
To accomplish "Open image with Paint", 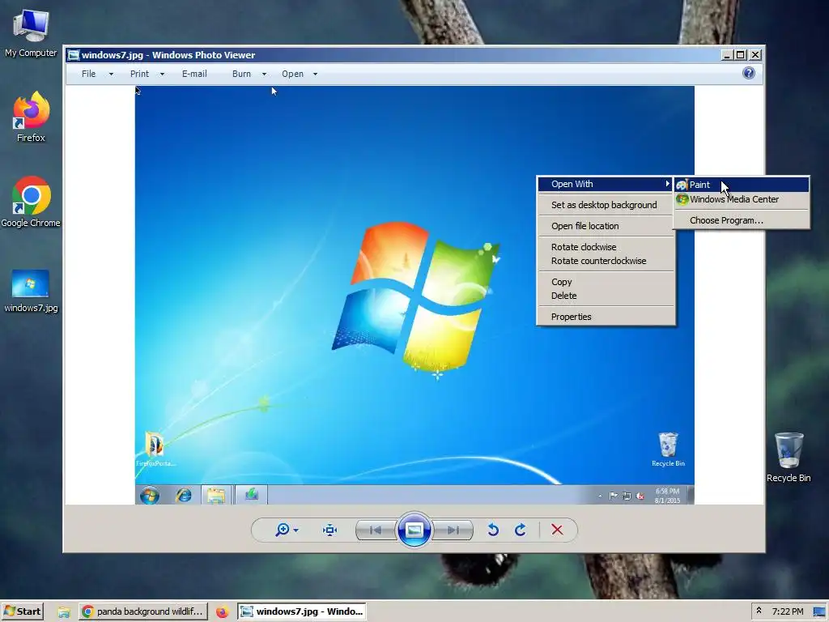I will click(742, 185).
